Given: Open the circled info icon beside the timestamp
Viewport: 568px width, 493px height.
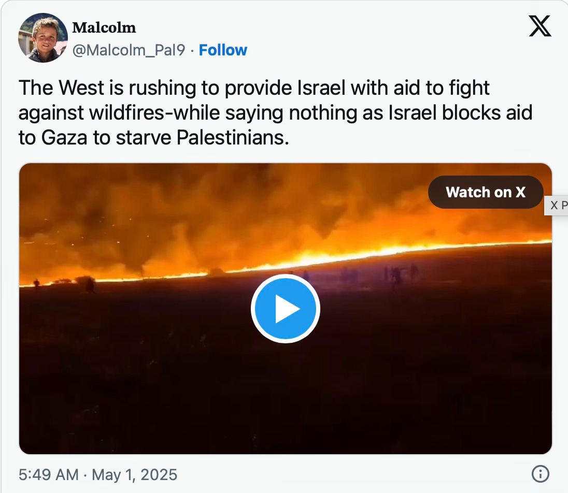Looking at the screenshot, I should 540,474.
